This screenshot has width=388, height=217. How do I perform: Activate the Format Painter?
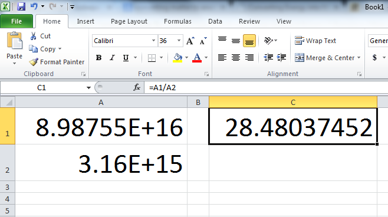pyautogui.click(x=57, y=62)
